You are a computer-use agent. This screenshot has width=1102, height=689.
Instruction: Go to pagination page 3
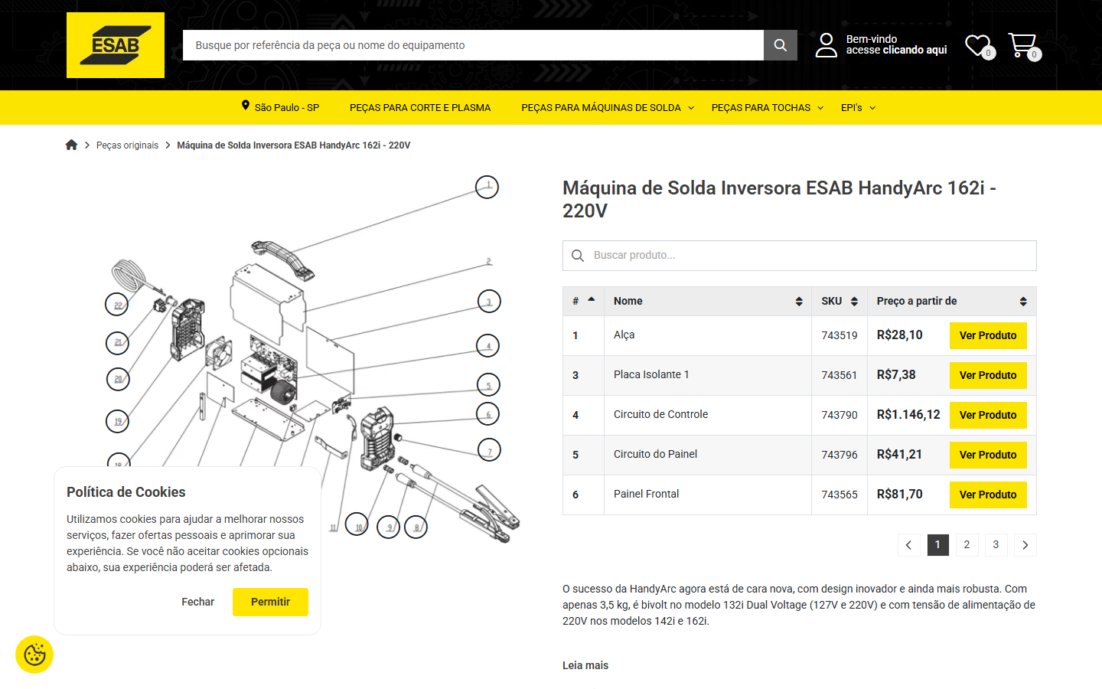tap(996, 545)
